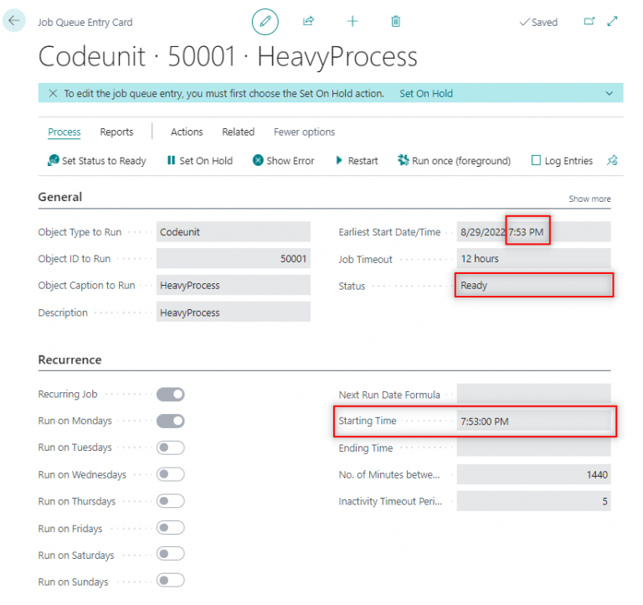Open the Reports menu tab
The width and height of the screenshot is (643, 605).
click(x=116, y=132)
